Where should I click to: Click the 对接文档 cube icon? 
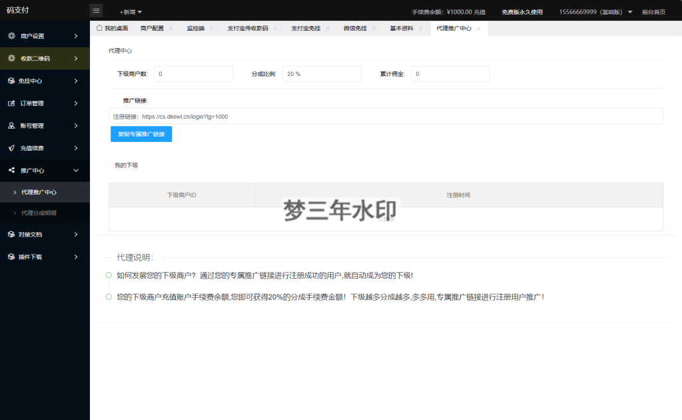click(11, 234)
